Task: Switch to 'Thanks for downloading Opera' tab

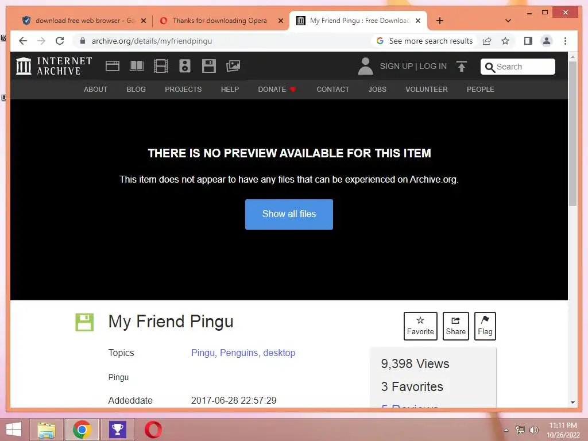Action: 220,21
